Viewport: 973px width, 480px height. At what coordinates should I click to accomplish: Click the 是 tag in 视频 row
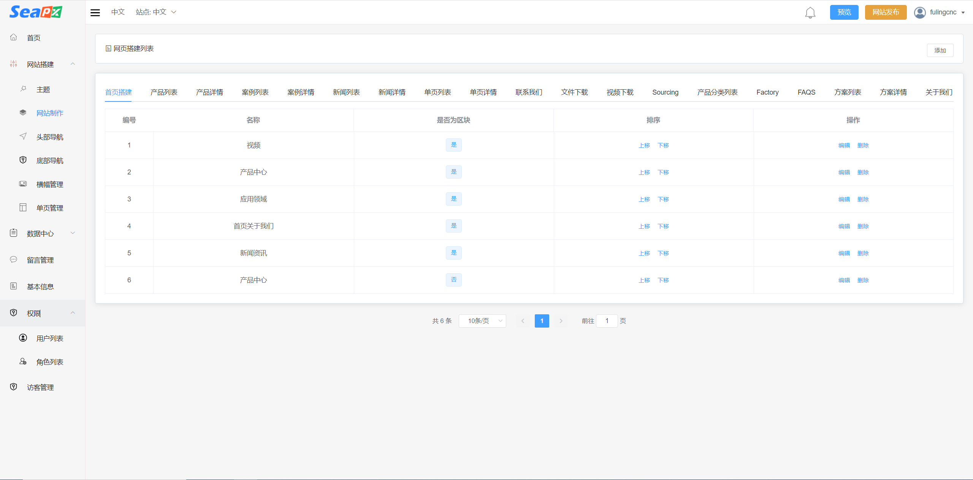pos(454,145)
